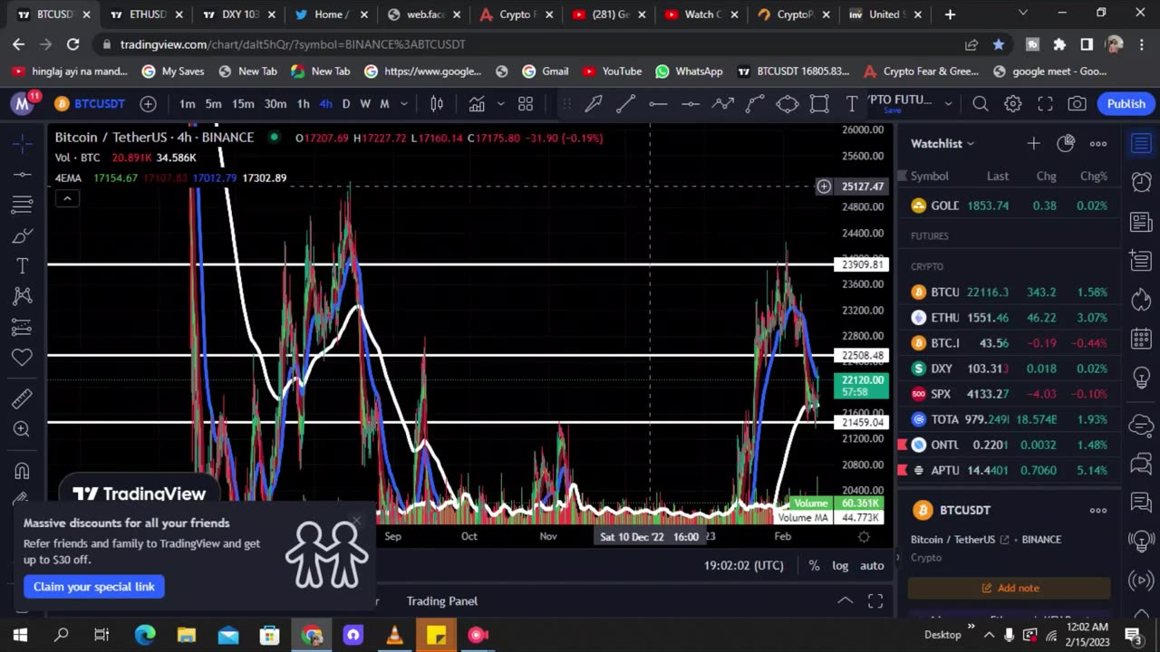Viewport: 1160px width, 652px height.
Task: Open the Fibonacci retracement tools
Action: point(23,205)
